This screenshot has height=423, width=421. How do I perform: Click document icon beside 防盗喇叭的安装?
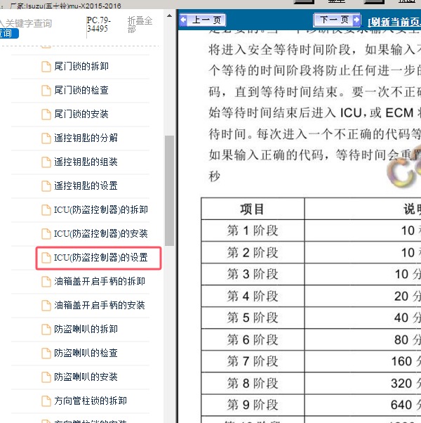[46, 377]
